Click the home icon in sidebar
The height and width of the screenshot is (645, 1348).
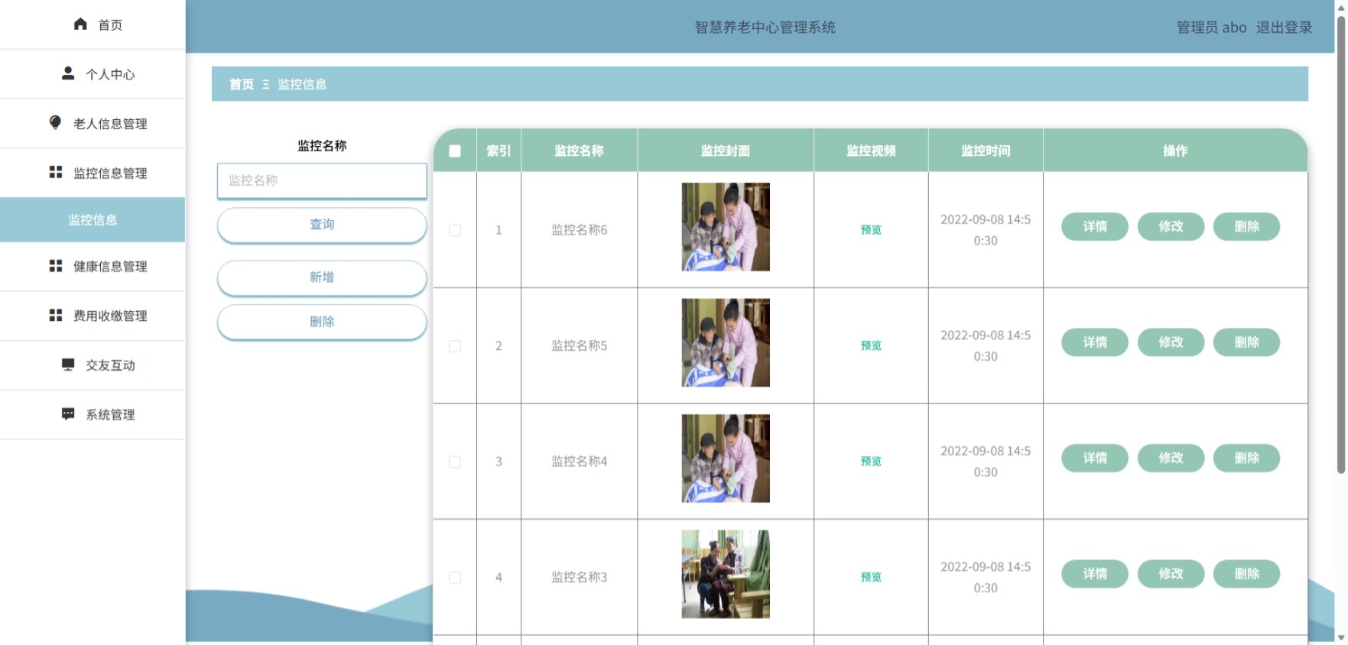click(80, 24)
